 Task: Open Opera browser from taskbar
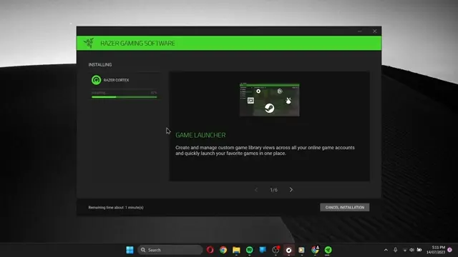pos(210,250)
